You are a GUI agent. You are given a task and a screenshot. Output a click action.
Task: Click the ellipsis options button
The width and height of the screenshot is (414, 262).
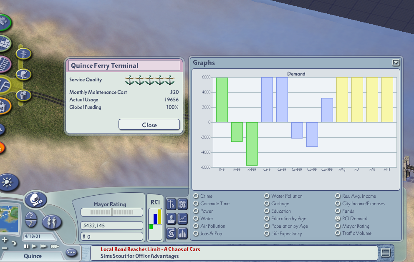(x=71, y=252)
